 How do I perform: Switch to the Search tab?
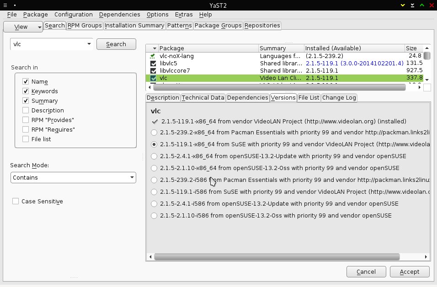tap(55, 25)
